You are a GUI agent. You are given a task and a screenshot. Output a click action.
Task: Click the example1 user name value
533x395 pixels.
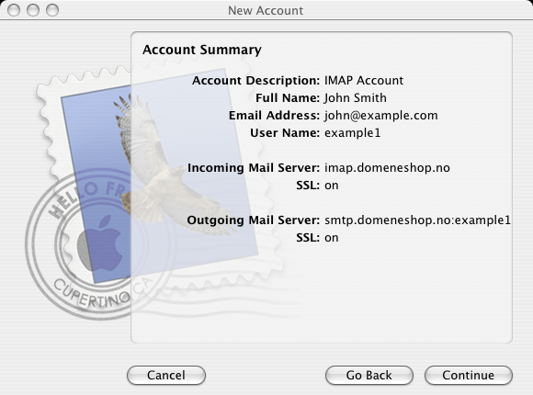(353, 133)
